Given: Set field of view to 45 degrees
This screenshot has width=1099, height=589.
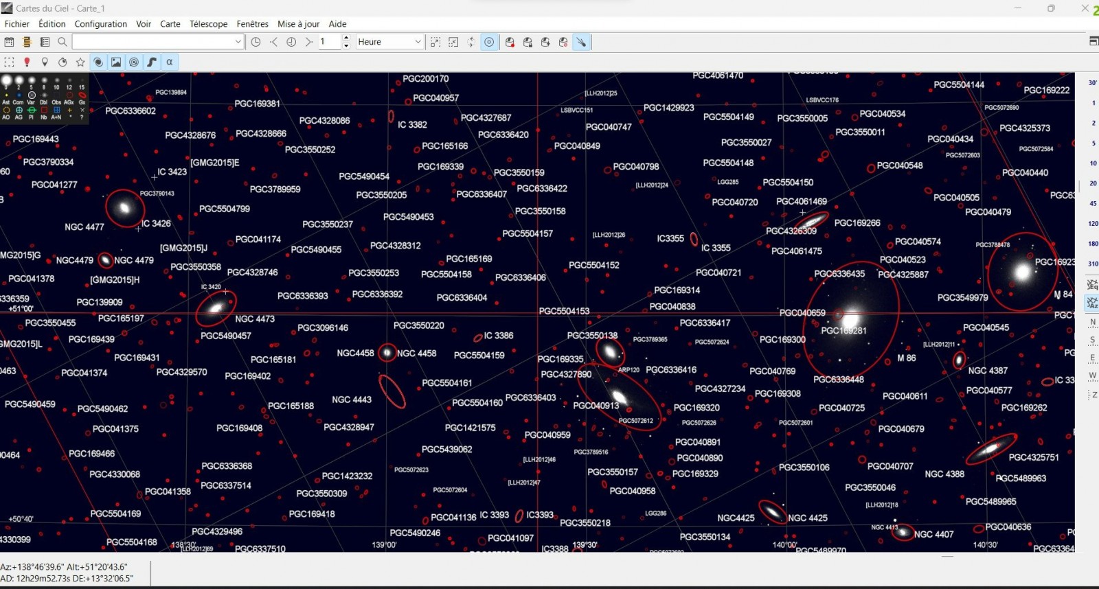Looking at the screenshot, I should 1093,203.
